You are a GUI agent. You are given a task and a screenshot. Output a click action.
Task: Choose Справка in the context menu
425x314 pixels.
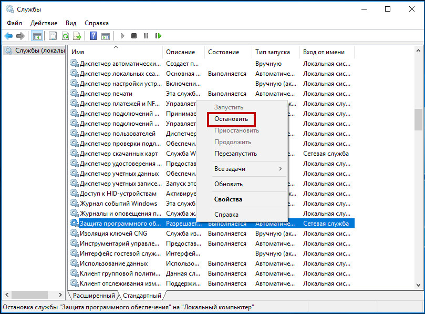[x=226, y=215]
